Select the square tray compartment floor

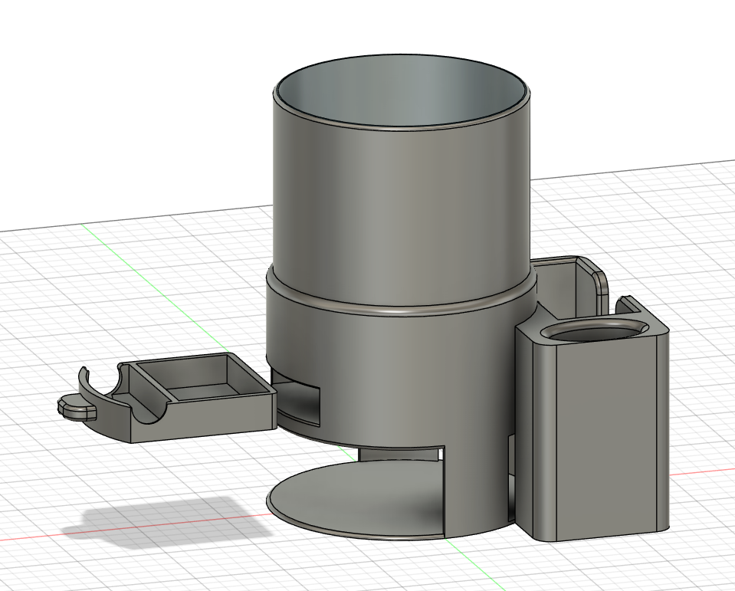tap(203, 390)
